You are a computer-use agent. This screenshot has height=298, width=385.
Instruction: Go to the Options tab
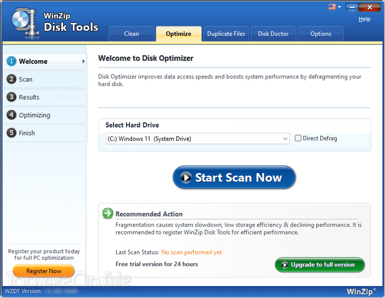[320, 34]
